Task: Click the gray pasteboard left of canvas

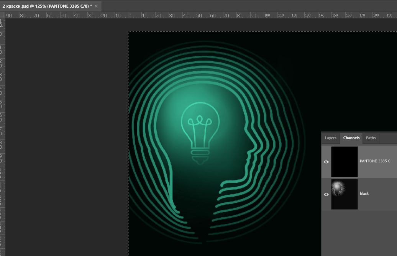Action: [65, 134]
